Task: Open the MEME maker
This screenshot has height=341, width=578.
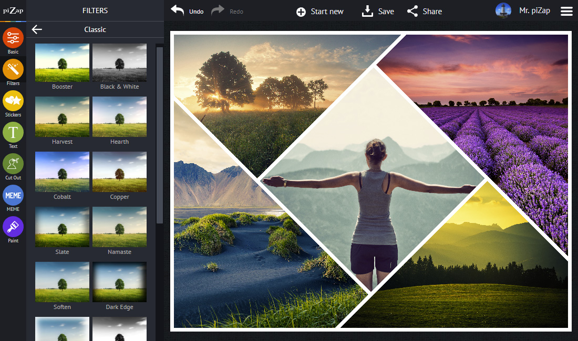Action: pos(13,195)
